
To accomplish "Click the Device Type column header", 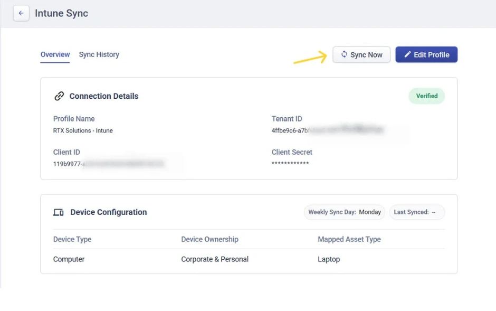I will pyautogui.click(x=72, y=239).
